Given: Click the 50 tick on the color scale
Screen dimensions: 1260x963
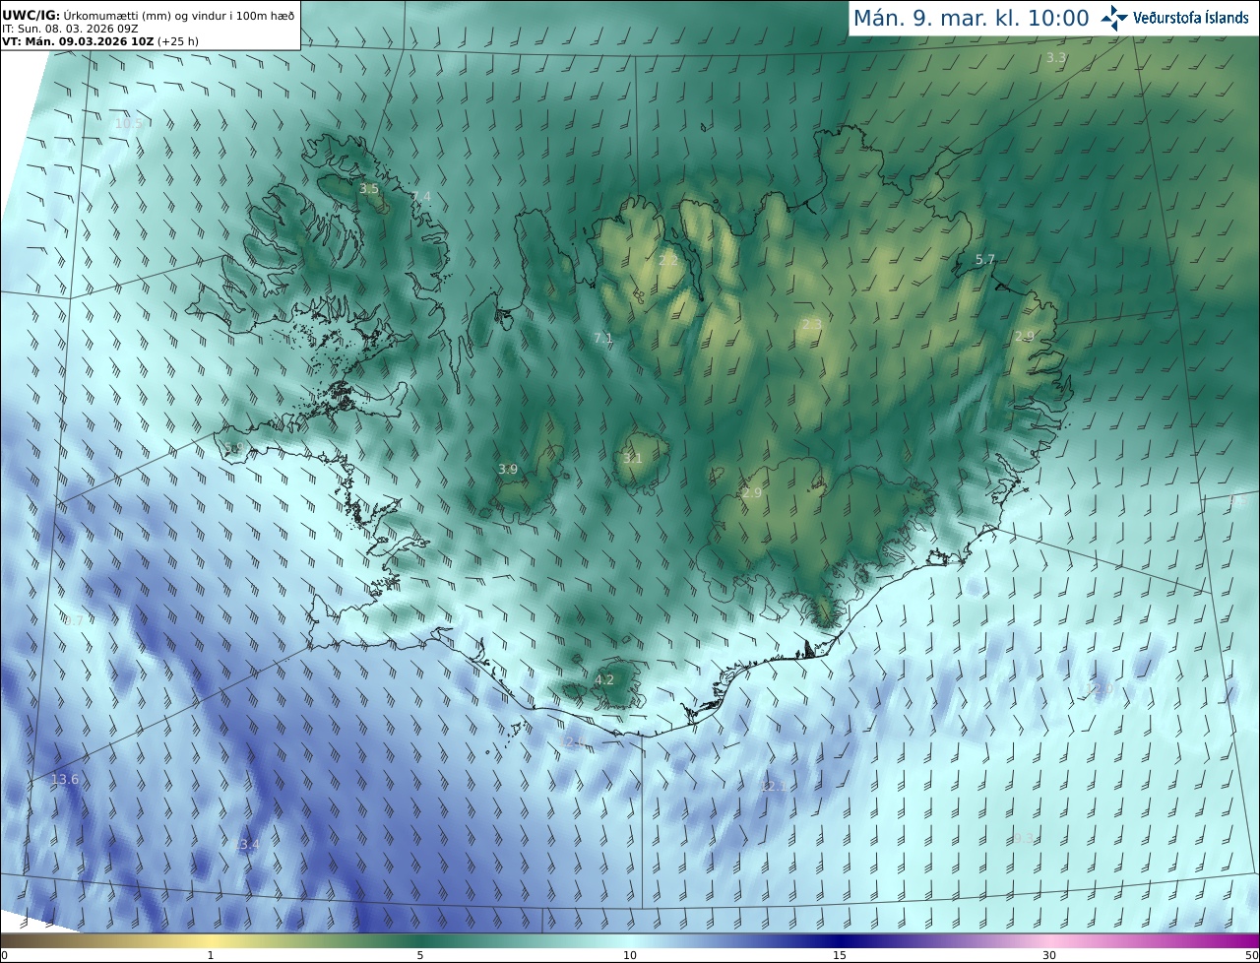Looking at the screenshot, I should coord(1252,955).
